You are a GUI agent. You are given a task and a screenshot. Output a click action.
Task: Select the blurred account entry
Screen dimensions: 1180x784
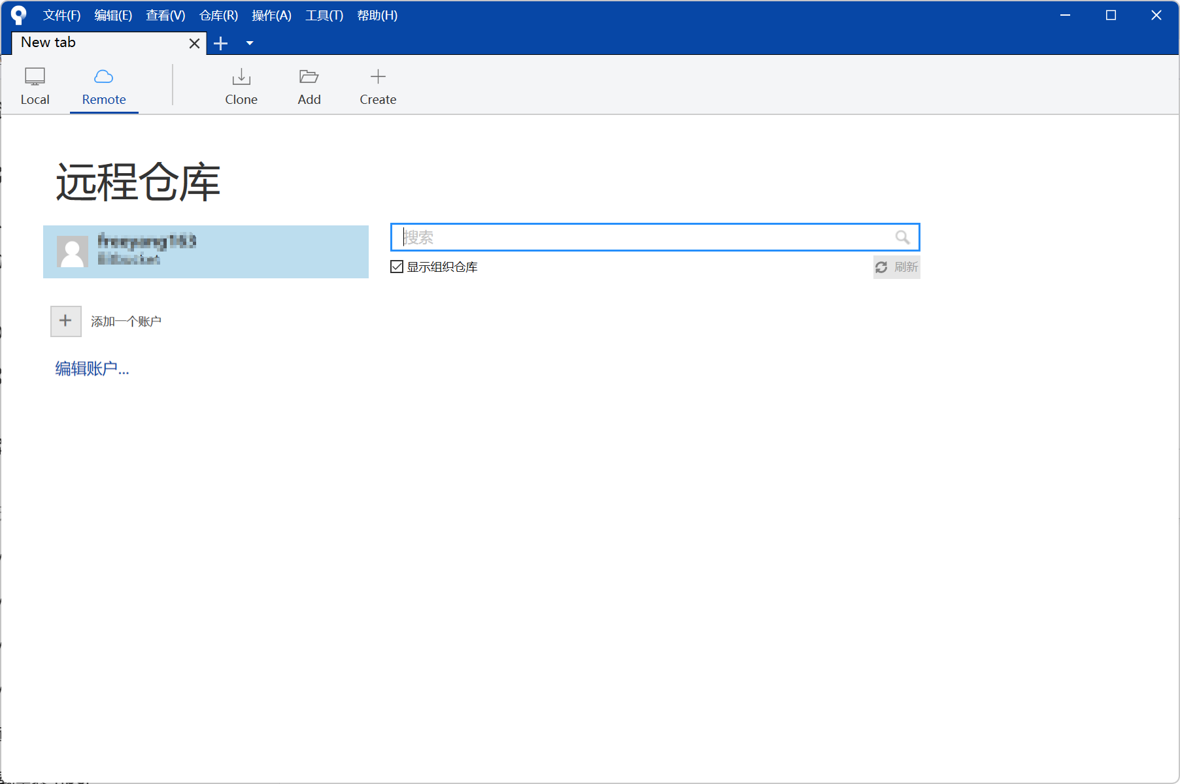click(x=206, y=252)
